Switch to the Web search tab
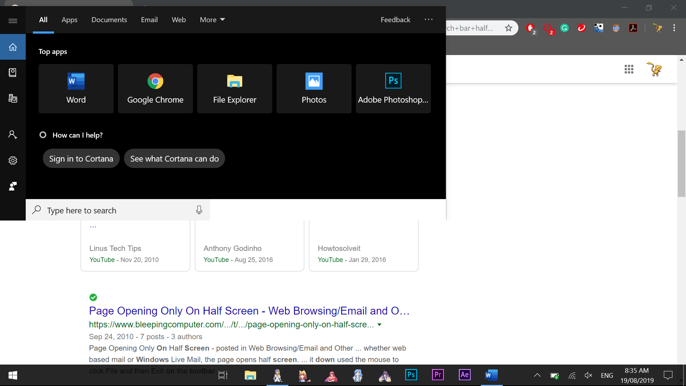 tap(179, 20)
